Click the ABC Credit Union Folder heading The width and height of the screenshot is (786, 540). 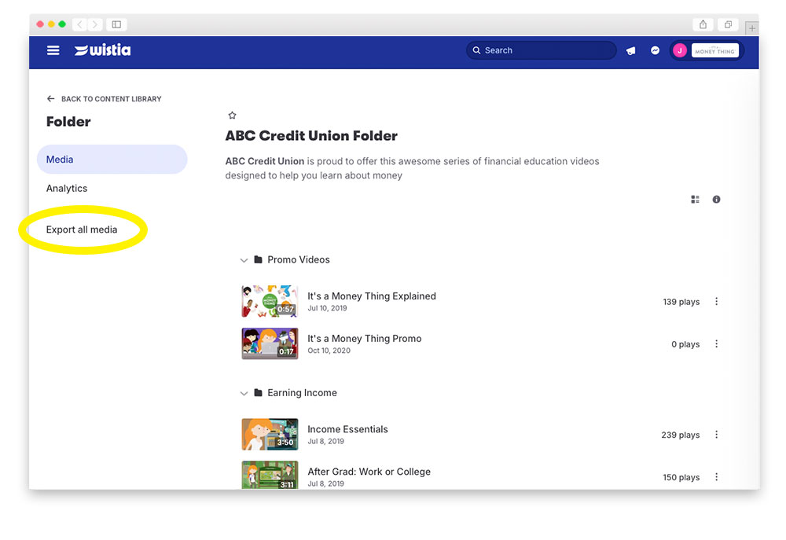(x=311, y=136)
